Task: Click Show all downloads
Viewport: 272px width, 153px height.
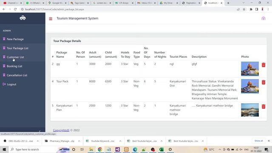Action: click(x=259, y=141)
